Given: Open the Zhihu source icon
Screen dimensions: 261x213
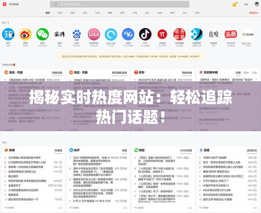Looking at the screenshot, I should tap(8, 34).
